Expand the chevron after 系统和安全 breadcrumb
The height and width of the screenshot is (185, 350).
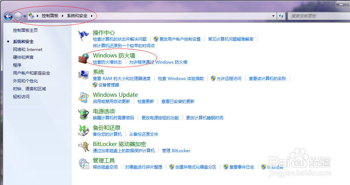coord(92,16)
